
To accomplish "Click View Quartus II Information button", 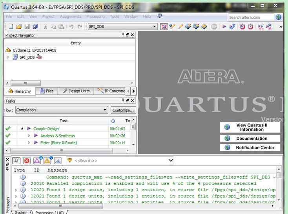I will pos(250,127).
